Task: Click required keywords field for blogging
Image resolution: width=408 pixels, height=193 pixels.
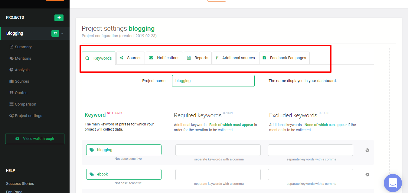Action: tap(218, 150)
